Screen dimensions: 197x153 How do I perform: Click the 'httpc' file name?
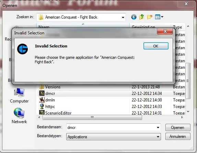[50, 107]
